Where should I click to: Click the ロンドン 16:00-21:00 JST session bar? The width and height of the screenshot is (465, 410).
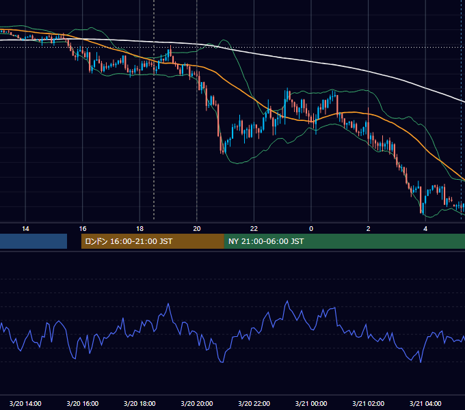[152, 241]
